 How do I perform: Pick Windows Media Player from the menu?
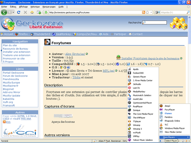[x=175, y=128]
